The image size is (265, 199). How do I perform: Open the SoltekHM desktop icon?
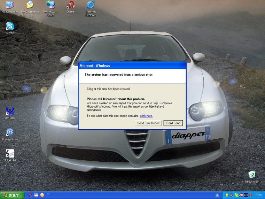pos(10,154)
